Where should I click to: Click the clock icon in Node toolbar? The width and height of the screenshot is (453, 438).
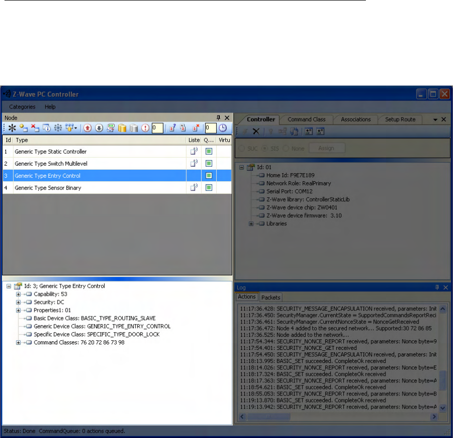(x=223, y=128)
